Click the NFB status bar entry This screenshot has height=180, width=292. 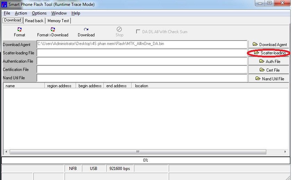(73, 169)
